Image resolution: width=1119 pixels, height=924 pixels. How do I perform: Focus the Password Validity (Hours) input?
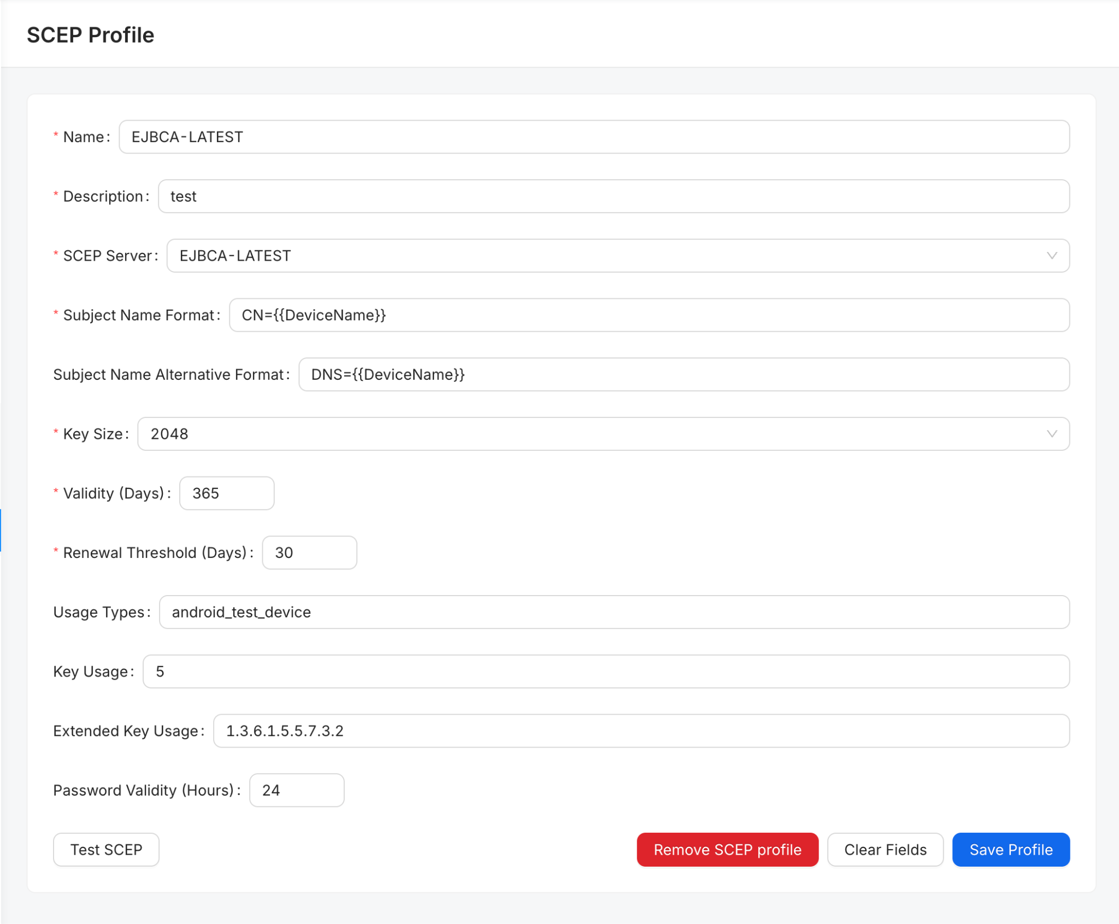[296, 790]
